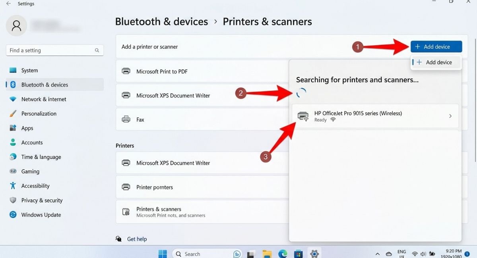The image size is (477, 258).
Task: Open the 9:20 PM clock flyout
Action: coord(451,254)
